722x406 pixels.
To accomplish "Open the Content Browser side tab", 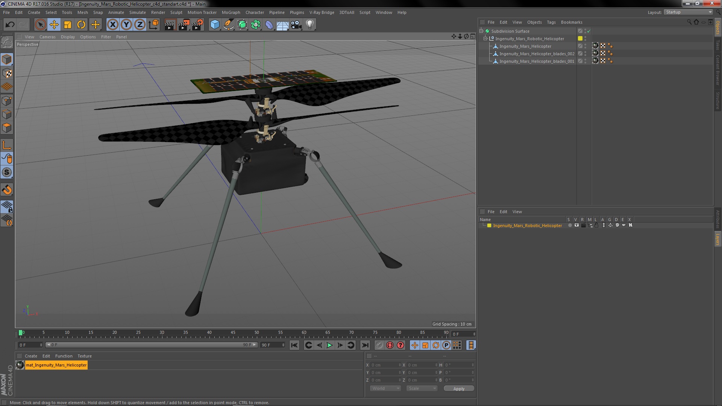I will 717,70.
